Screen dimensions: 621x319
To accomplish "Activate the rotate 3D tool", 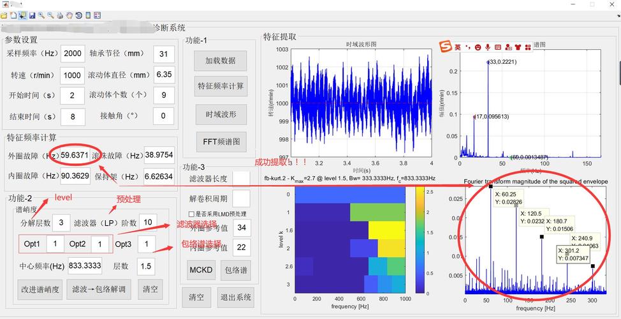I will [79, 15].
